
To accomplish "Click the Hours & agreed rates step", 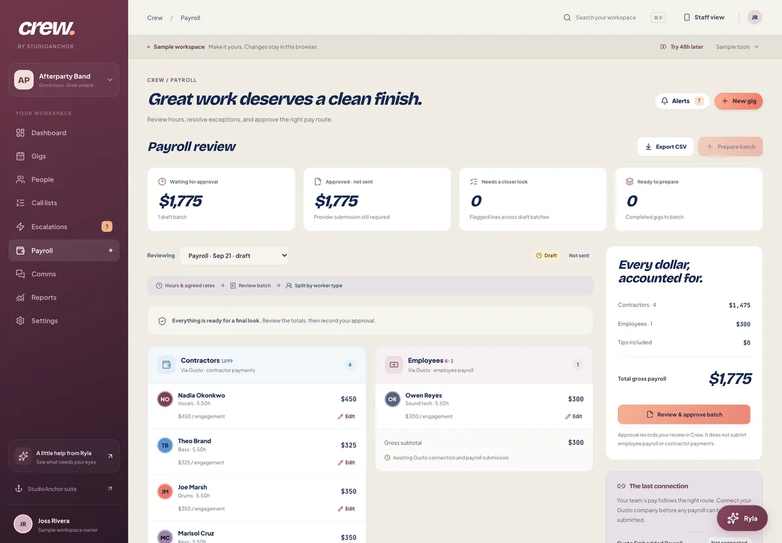I will [x=185, y=286].
